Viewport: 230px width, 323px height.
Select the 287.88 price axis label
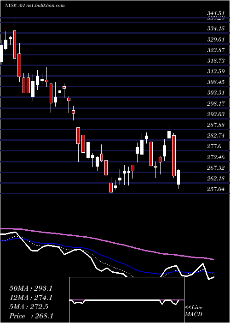[216, 125]
